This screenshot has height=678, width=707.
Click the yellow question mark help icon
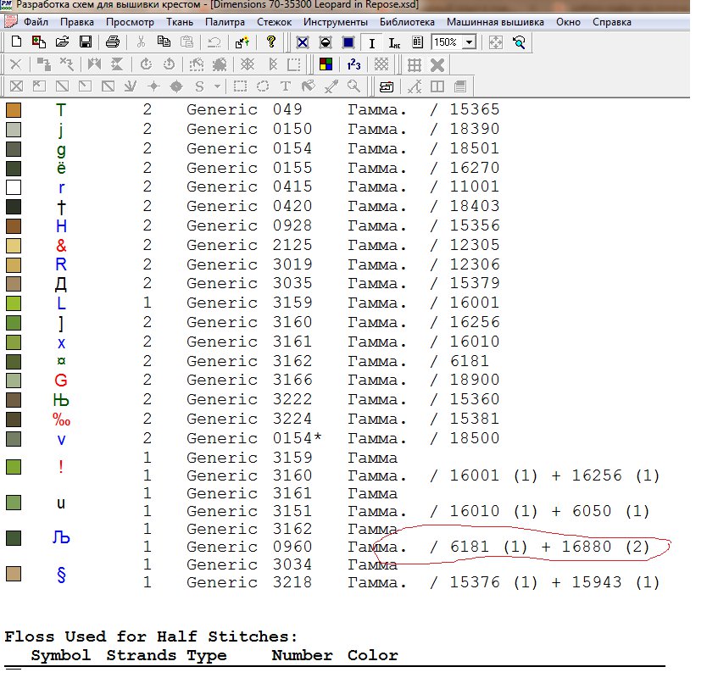click(x=270, y=42)
